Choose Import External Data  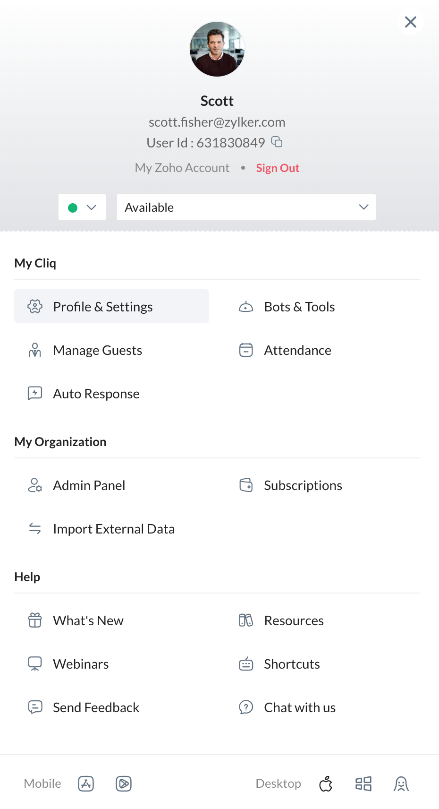[114, 529]
